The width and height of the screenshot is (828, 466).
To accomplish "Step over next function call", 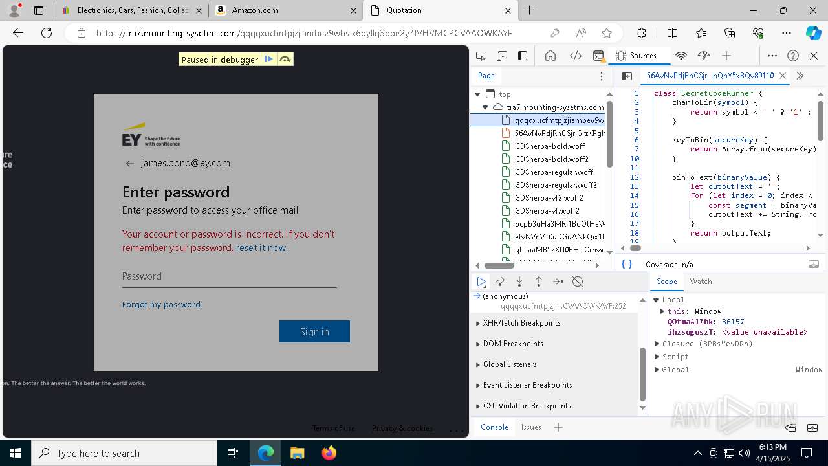I will pos(500,282).
